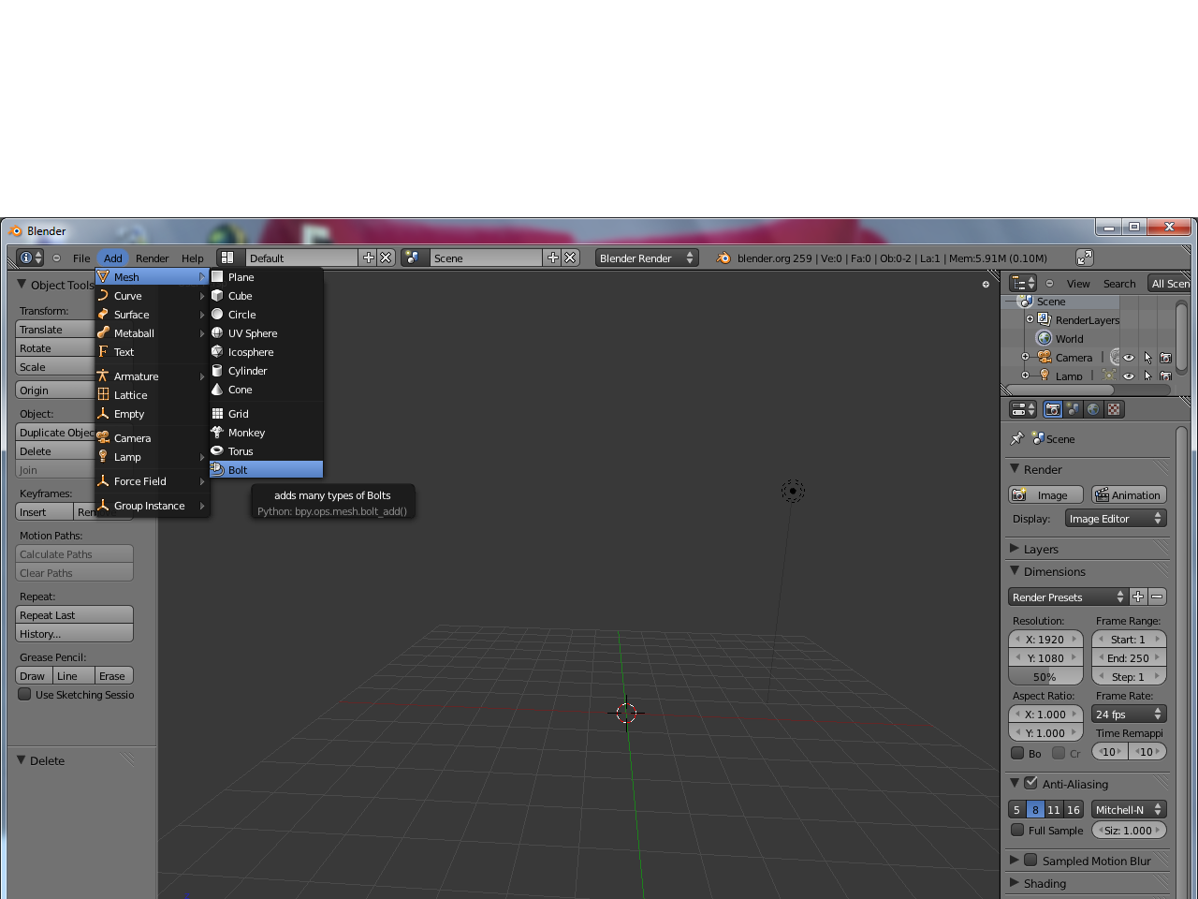Enable the Full Sample checkbox

tap(1017, 831)
